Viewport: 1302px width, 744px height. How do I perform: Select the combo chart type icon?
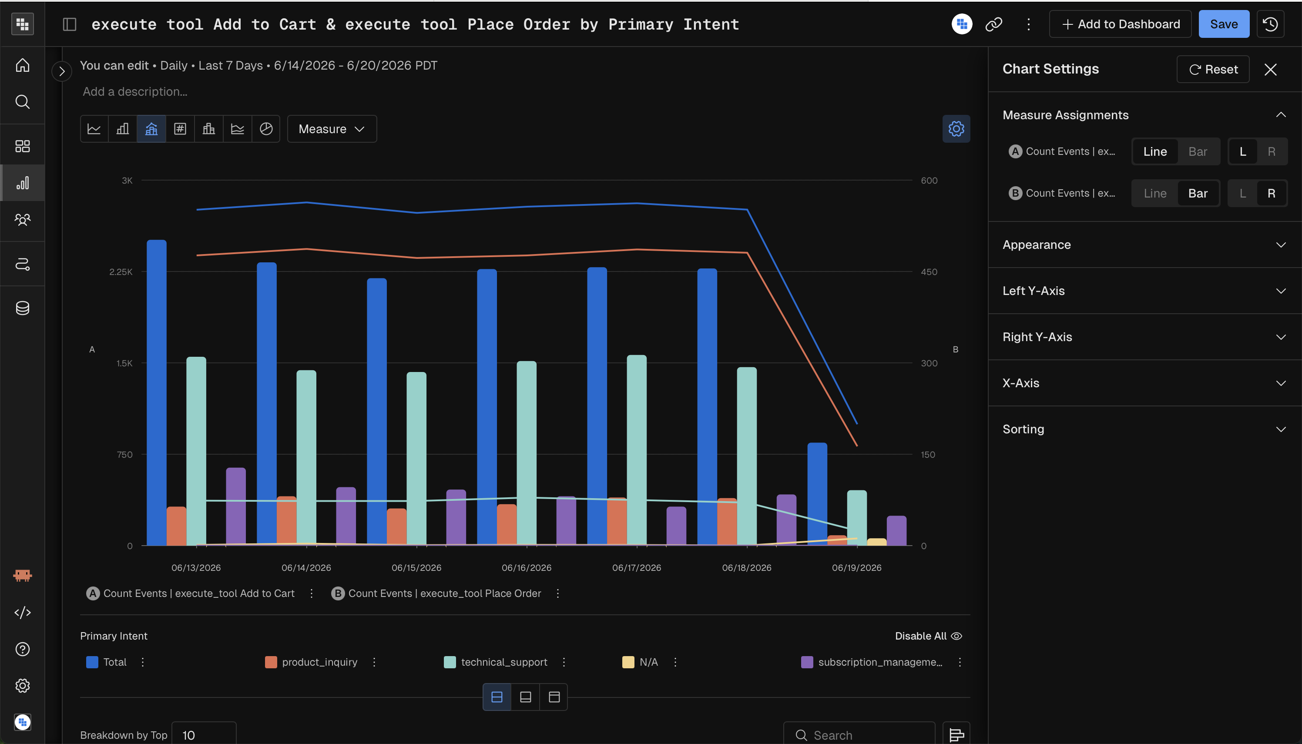151,129
